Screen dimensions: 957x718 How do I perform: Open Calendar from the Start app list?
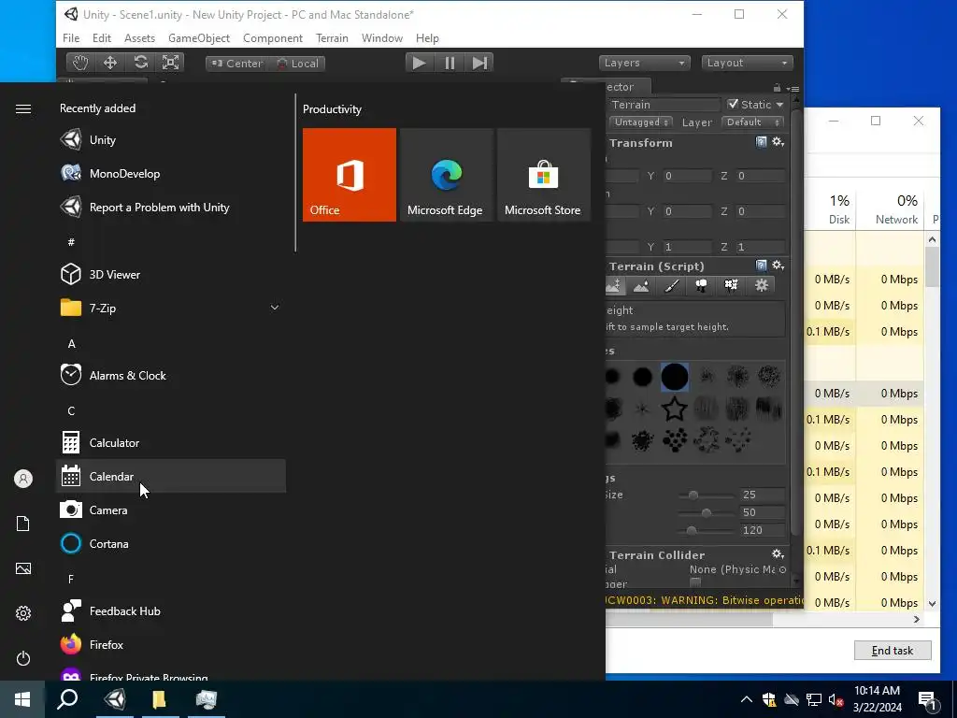(171, 476)
